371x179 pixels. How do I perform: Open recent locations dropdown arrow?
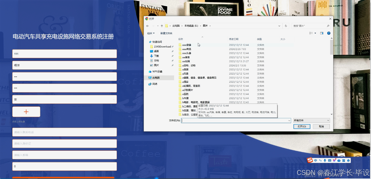158,26
